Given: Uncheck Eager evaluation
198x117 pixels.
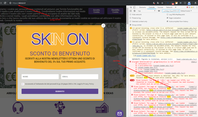Looking at the screenshot, I should pyautogui.click(x=167, y=18).
